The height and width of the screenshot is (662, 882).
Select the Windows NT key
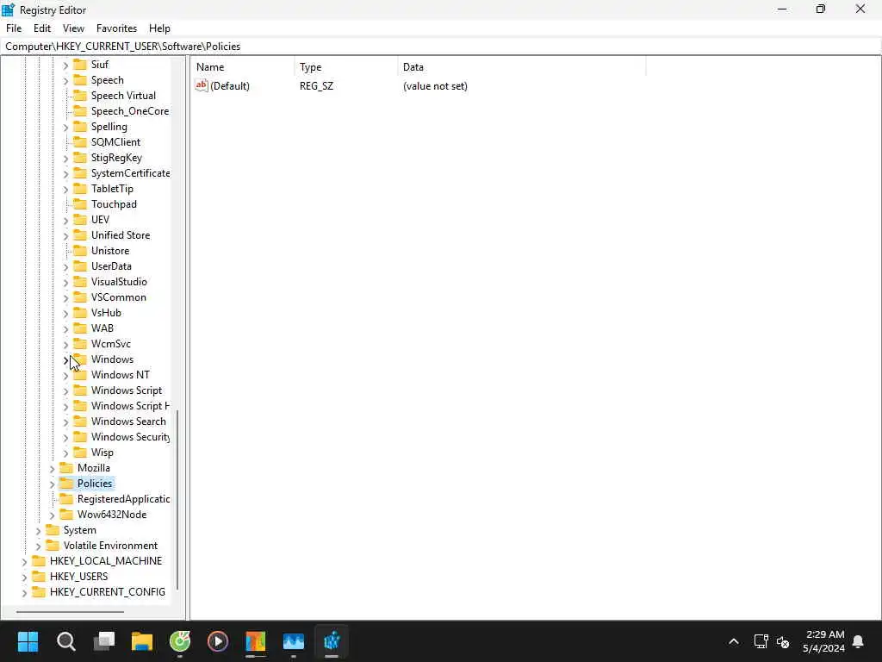(x=121, y=374)
